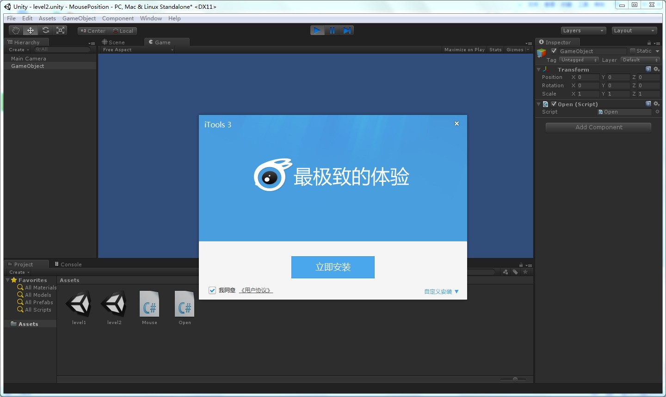Open the GameObject menu

79,18
